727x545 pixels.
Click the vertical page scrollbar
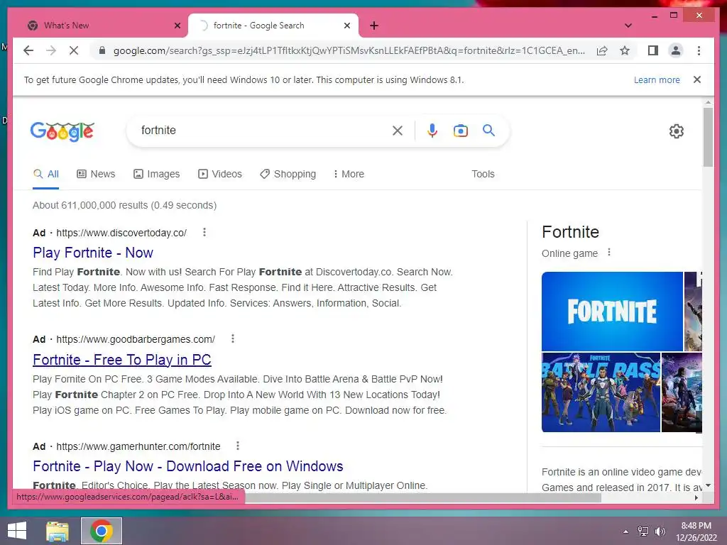708,138
